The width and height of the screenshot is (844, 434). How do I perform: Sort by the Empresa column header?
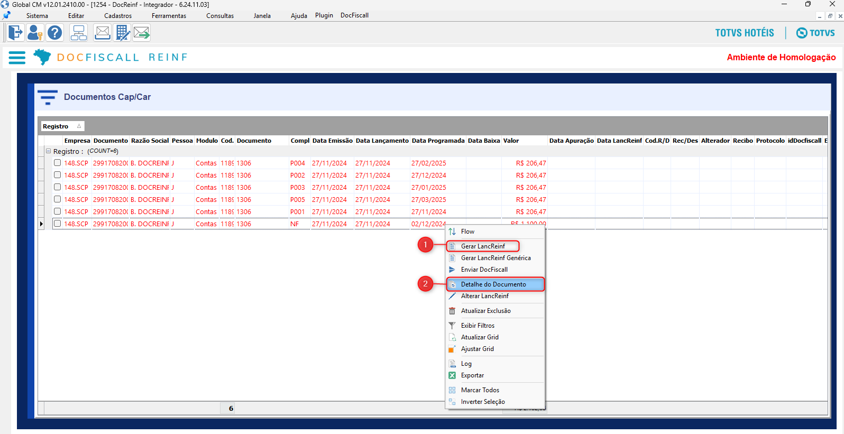[77, 141]
